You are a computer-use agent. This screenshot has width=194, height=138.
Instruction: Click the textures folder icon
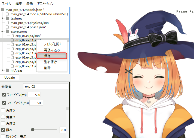click(x=8, y=18)
